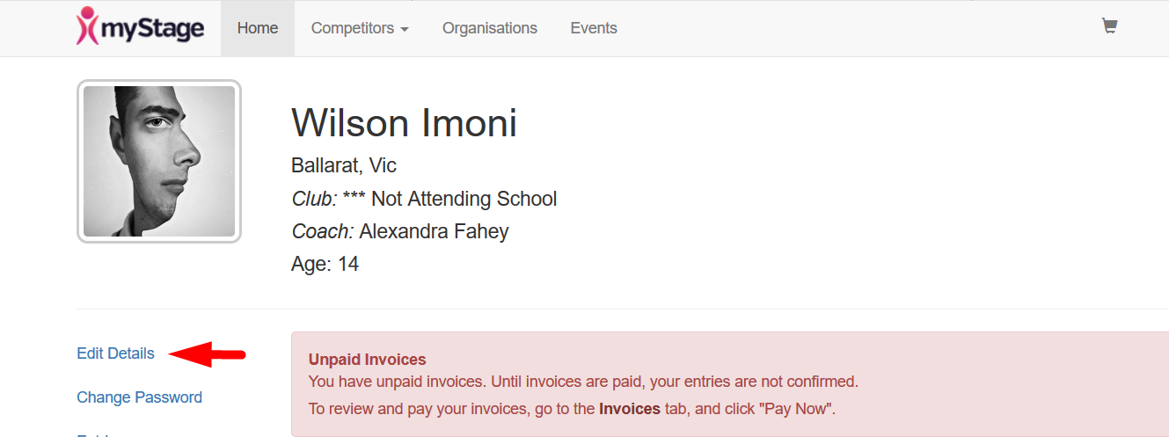This screenshot has width=1169, height=437.
Task: Go to the Organisations page
Action: point(490,28)
